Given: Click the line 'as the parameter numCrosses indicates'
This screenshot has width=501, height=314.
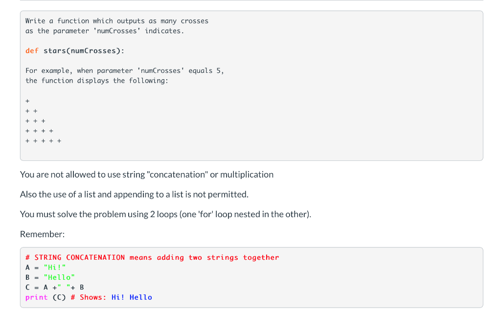Looking at the screenshot, I should 105,31.
